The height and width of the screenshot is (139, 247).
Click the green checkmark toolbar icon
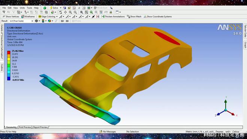(x=45, y=8)
